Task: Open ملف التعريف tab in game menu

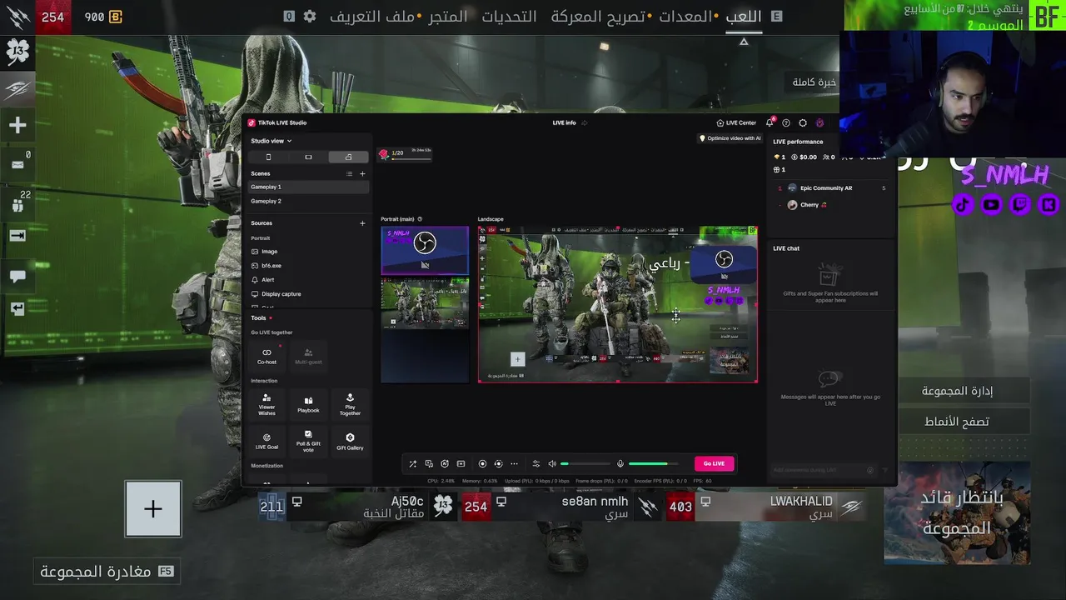Action: click(371, 17)
